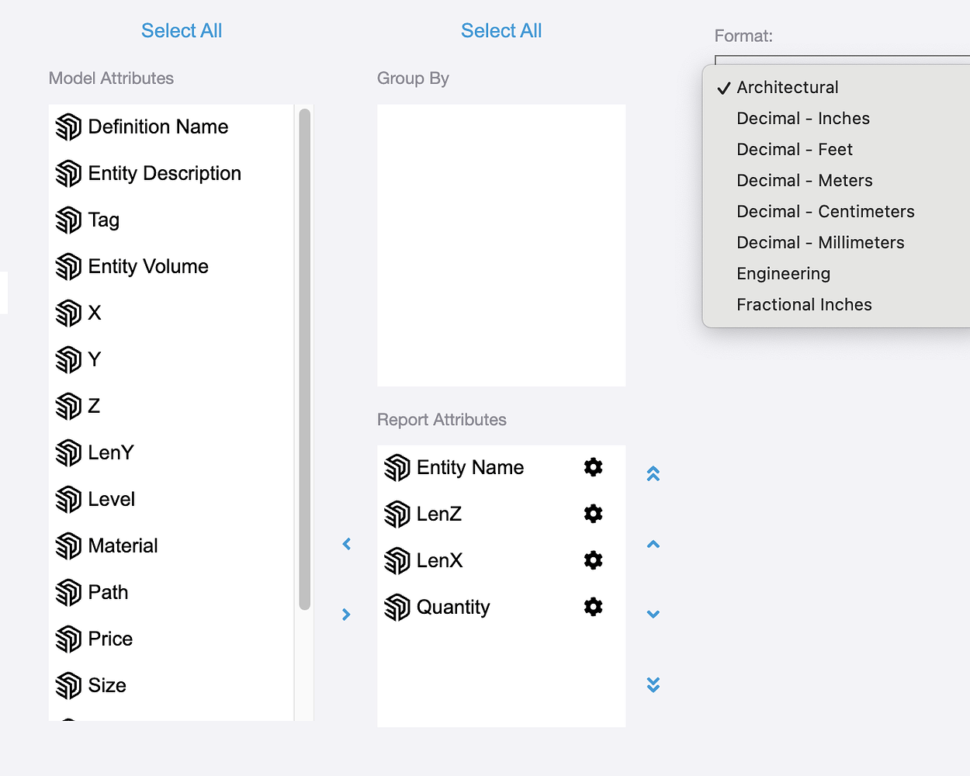
Task: Move attribute up one position
Action: pyautogui.click(x=653, y=544)
